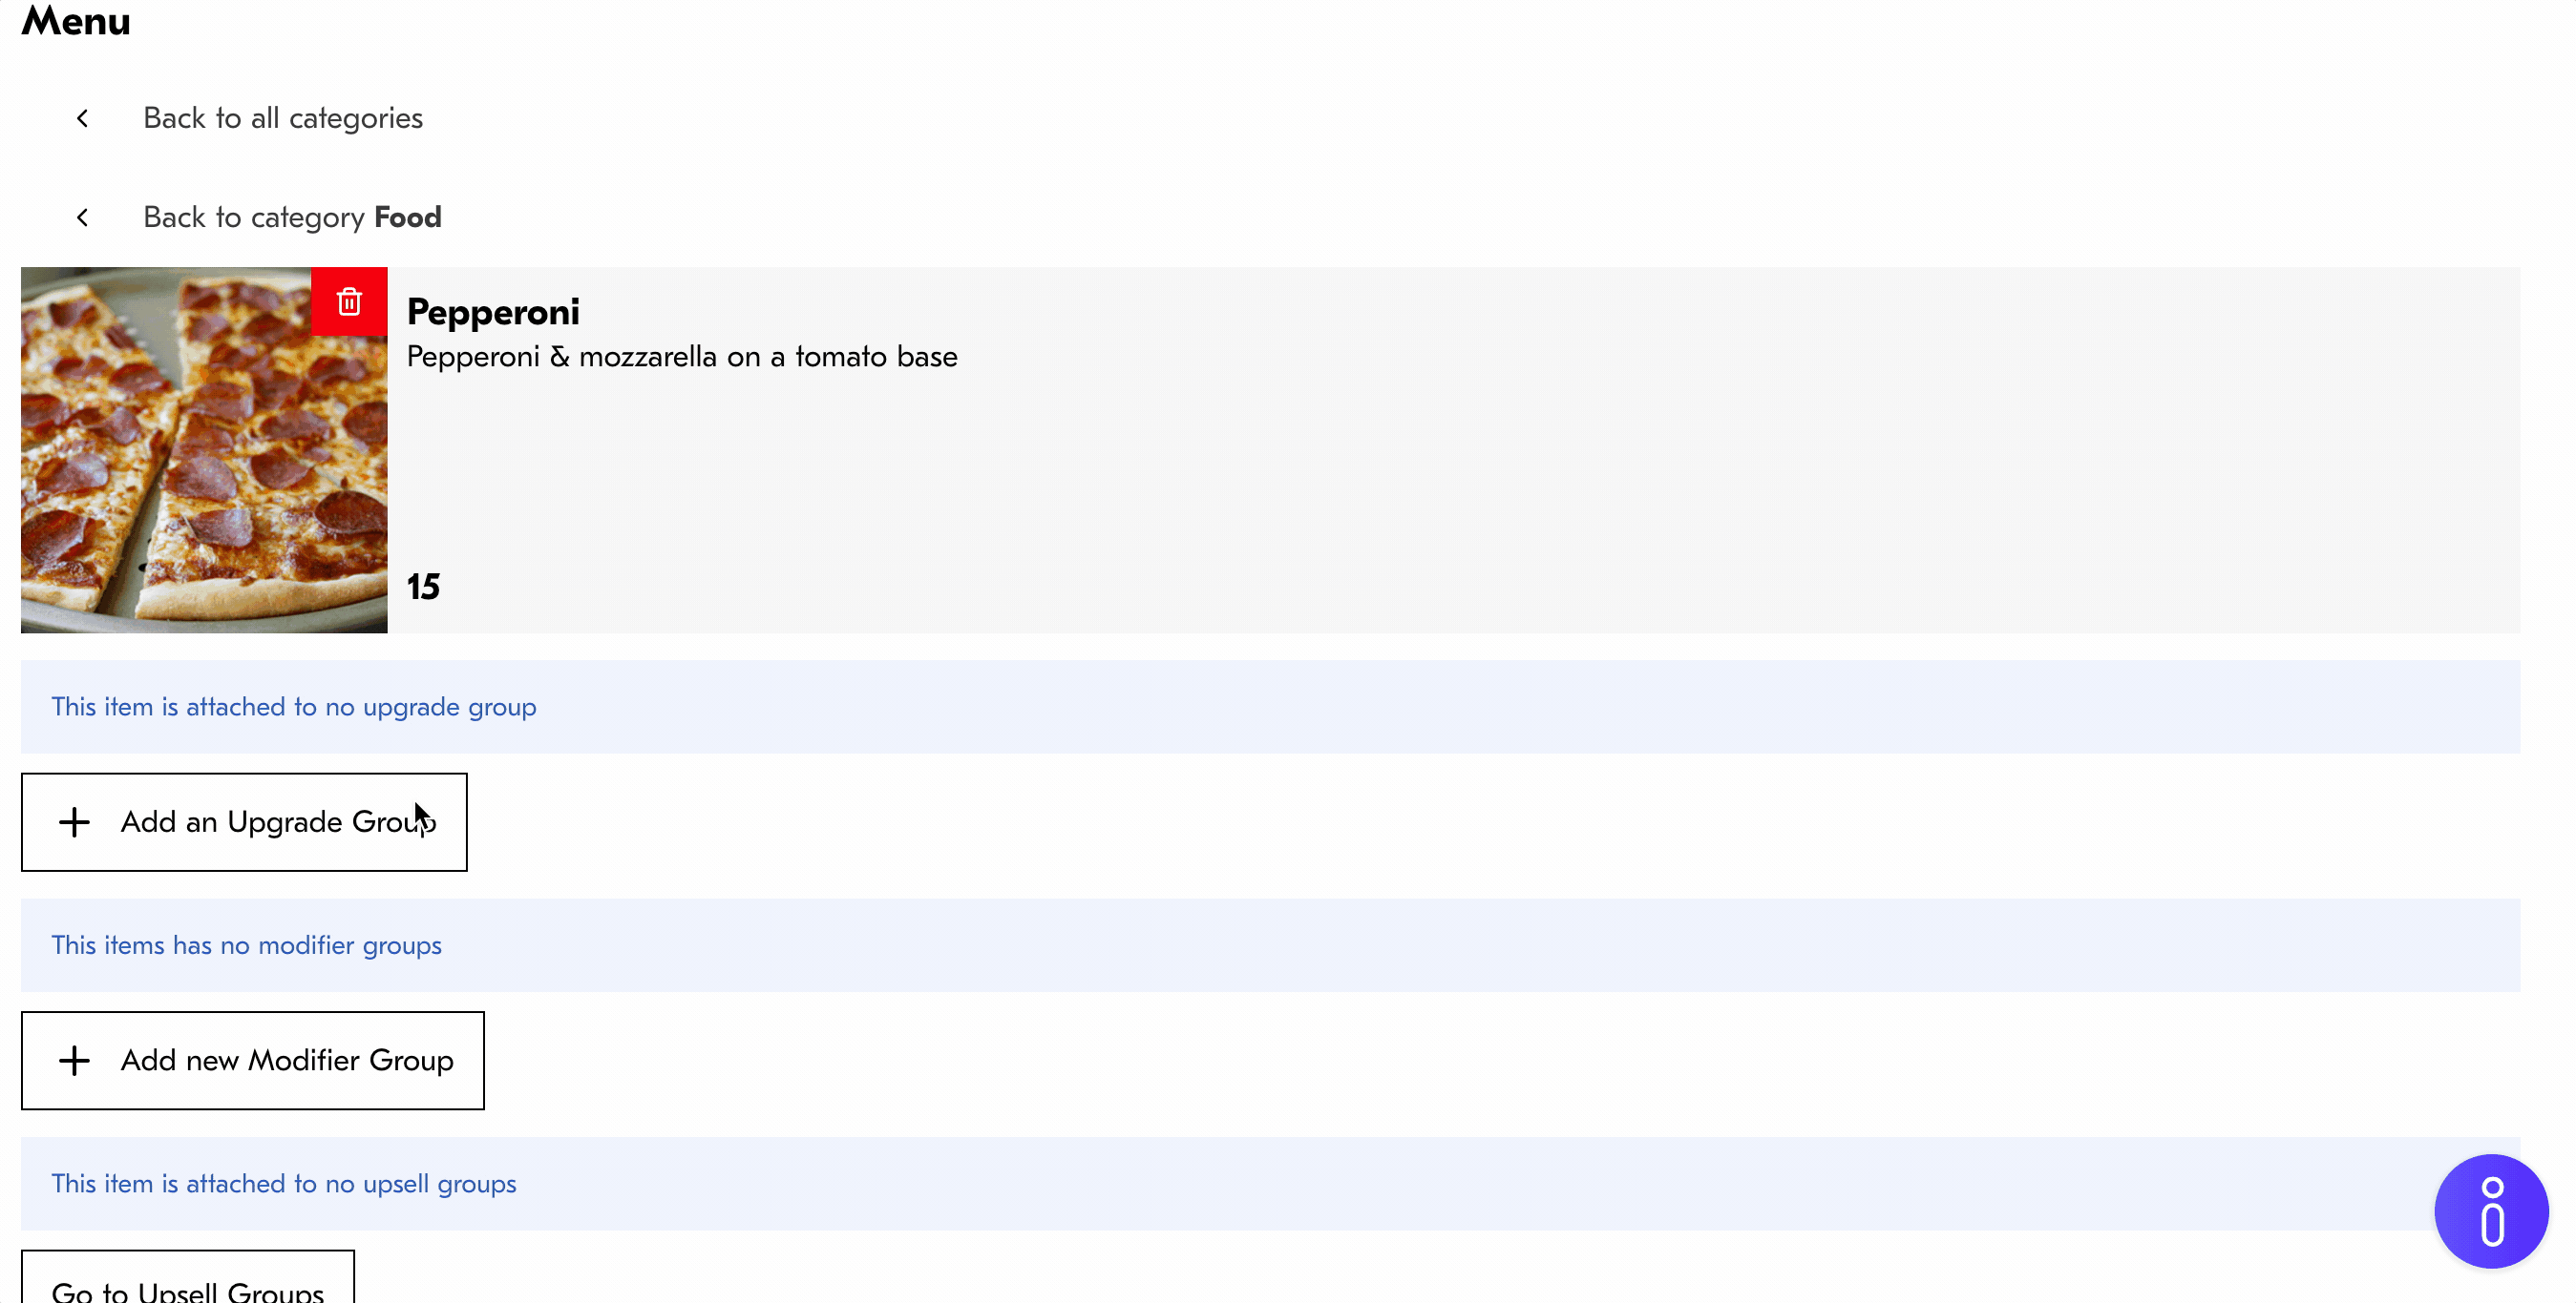Click Add an Upgrade Group button
The height and width of the screenshot is (1303, 2576).
tap(244, 821)
